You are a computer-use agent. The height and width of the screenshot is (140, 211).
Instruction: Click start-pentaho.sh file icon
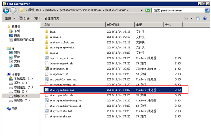(x=47, y=95)
